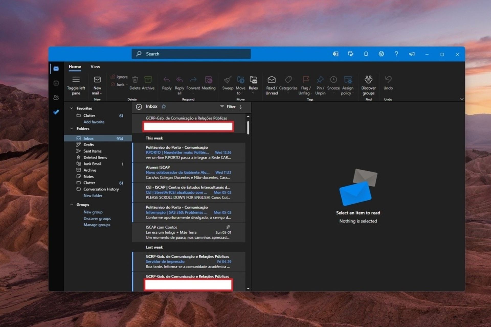
Task: Switch to the Calendar in the left sidebar
Action: [x=56, y=83]
